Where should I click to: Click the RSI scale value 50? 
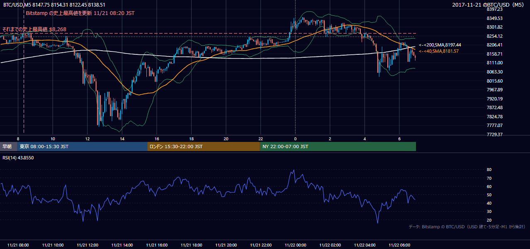(x=489, y=195)
